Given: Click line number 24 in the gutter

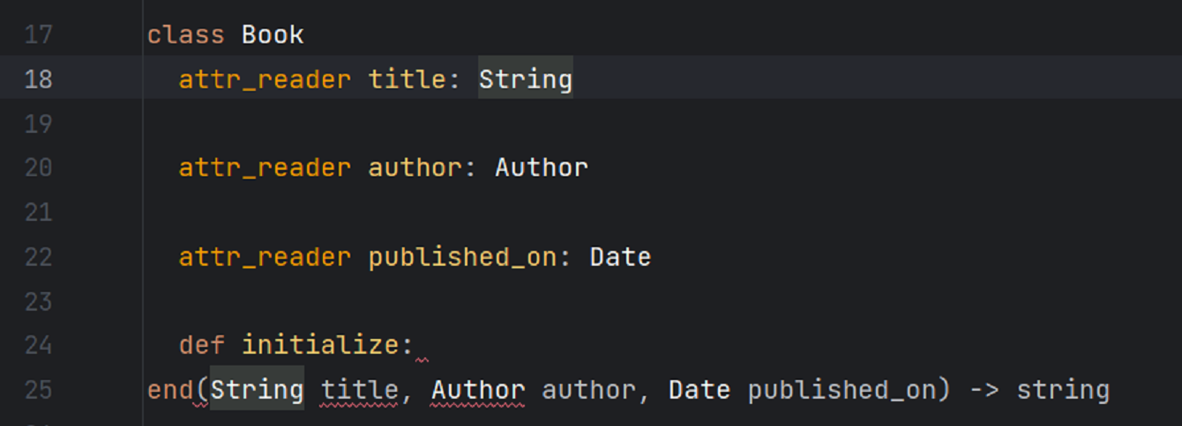Looking at the screenshot, I should click(38, 345).
